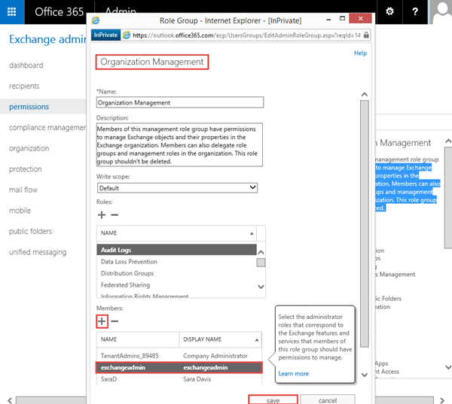
Task: Click into the Name text field
Action: click(179, 102)
